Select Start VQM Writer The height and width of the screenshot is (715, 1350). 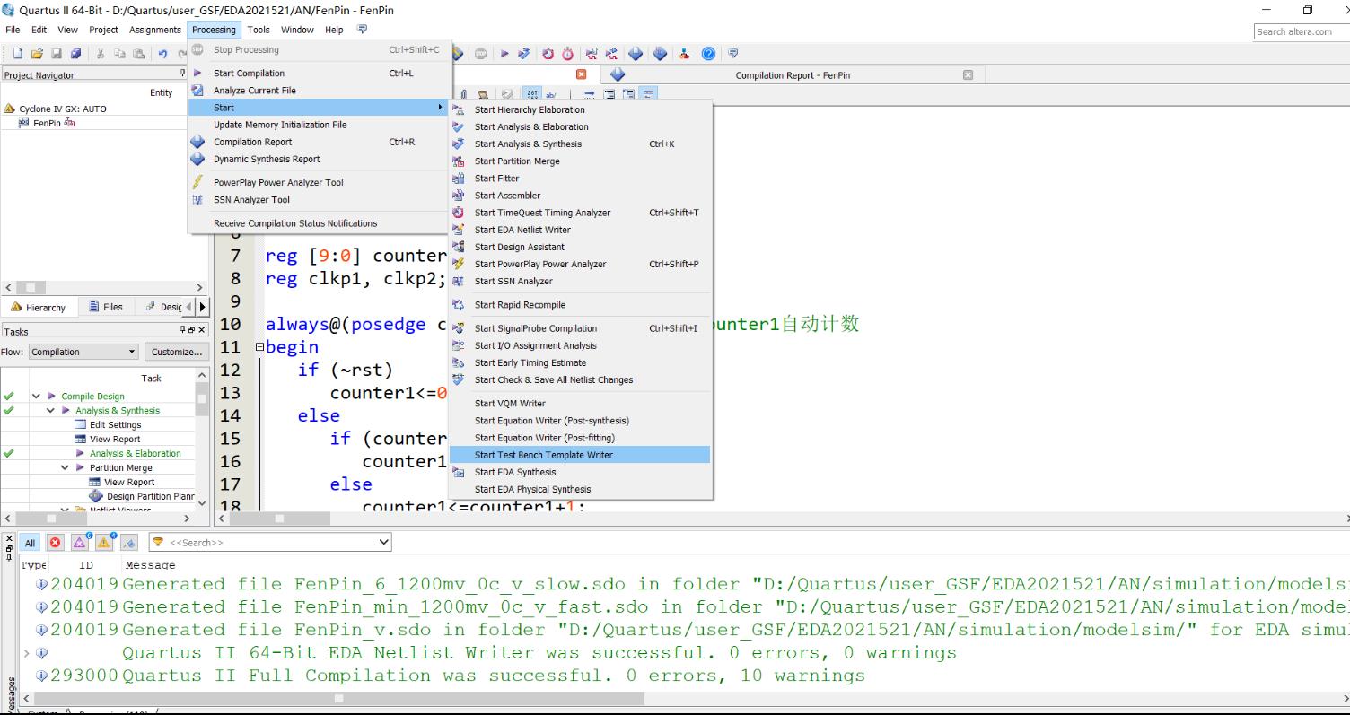pyautogui.click(x=580, y=404)
